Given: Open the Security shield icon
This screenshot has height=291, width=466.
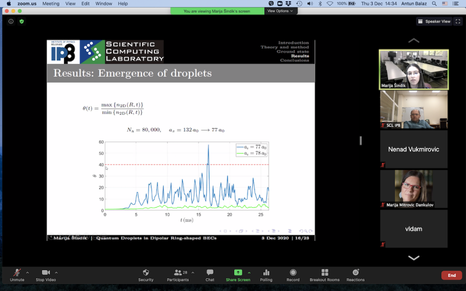Looking at the screenshot, I should (x=146, y=272).
